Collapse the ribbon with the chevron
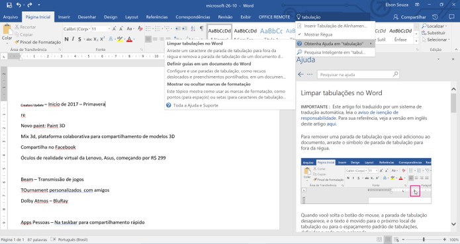This screenshot has width=460, height=244. click(456, 50)
